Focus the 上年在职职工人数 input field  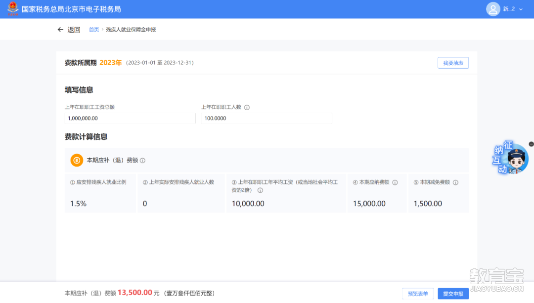(267, 118)
